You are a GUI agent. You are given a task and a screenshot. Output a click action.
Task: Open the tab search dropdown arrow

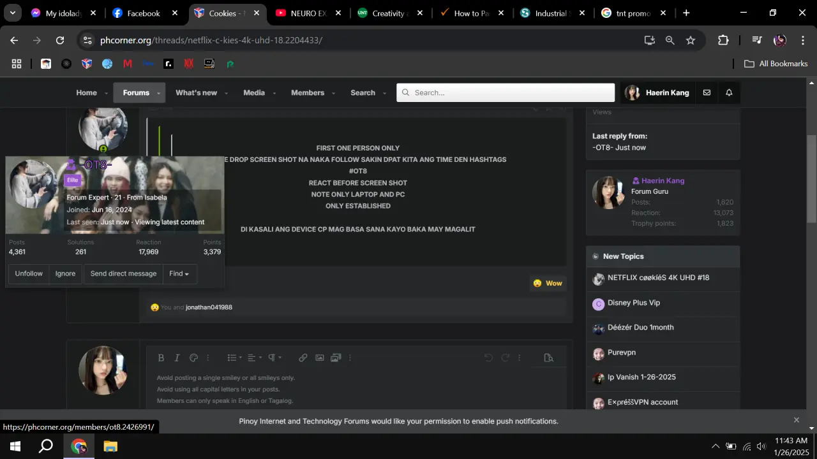click(12, 13)
